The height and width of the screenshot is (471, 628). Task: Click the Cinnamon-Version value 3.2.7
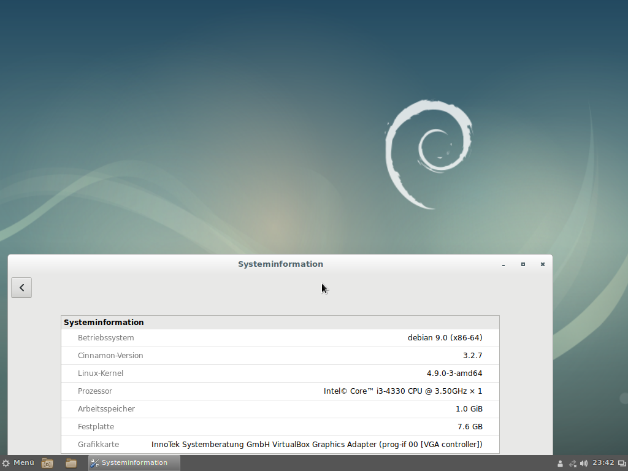472,356
